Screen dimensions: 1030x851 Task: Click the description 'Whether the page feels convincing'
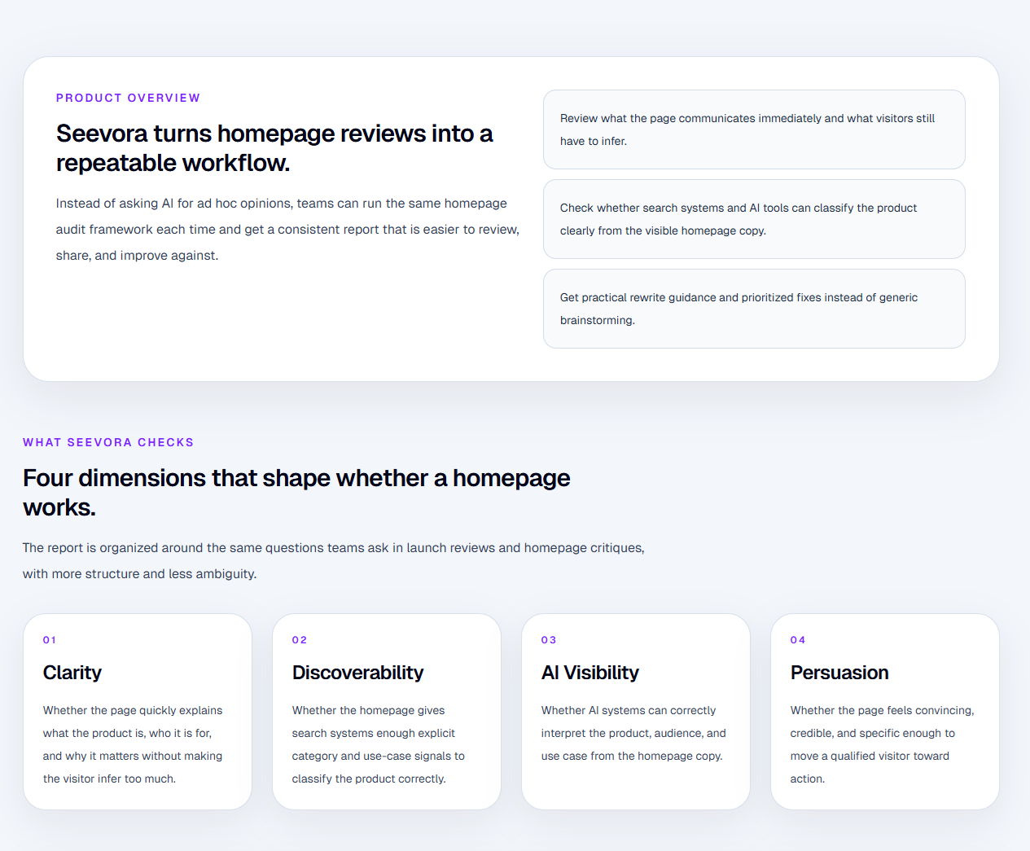click(x=883, y=744)
